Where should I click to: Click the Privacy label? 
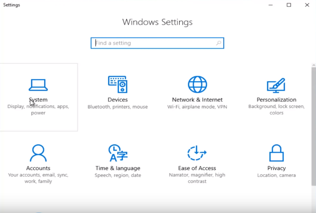tap(277, 168)
